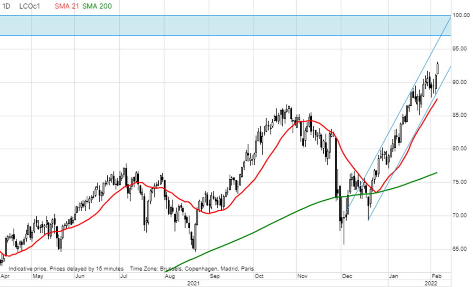Select the Oct label on time axis
This screenshot has width=473, height=287.
(x=259, y=276)
